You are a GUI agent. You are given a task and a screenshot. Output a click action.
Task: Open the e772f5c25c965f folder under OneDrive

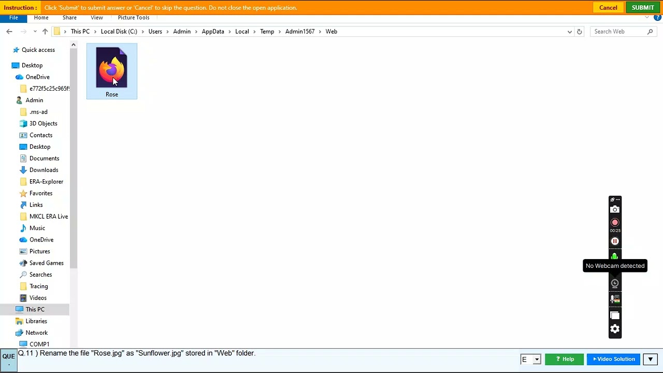[x=49, y=89]
